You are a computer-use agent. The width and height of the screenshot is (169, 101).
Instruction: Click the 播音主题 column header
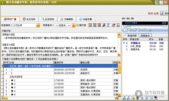coord(96,63)
